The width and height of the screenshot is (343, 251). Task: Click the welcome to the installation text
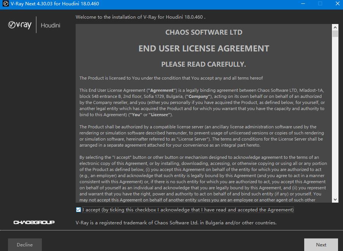140,17
